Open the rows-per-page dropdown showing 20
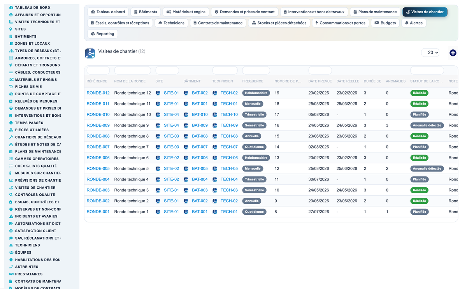This screenshot has width=467, height=289. tap(430, 53)
